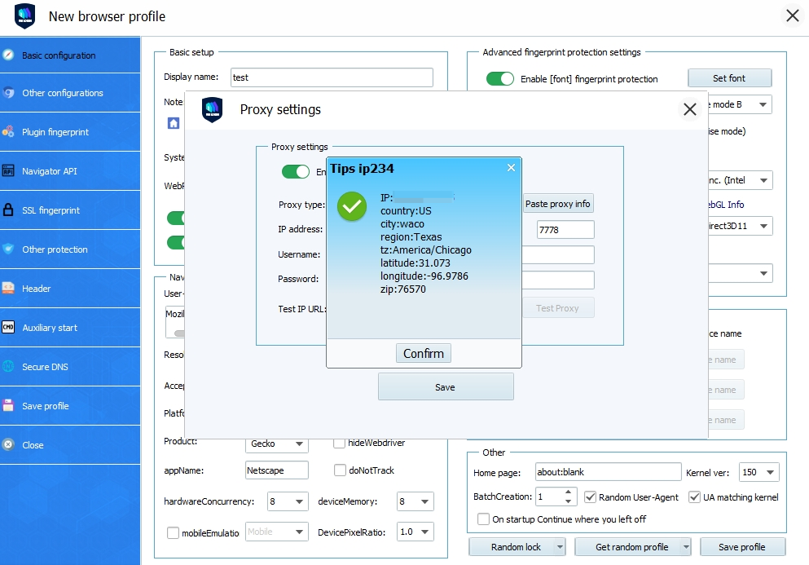
Task: Check the hideWebdriver checkbox
Action: coord(339,443)
